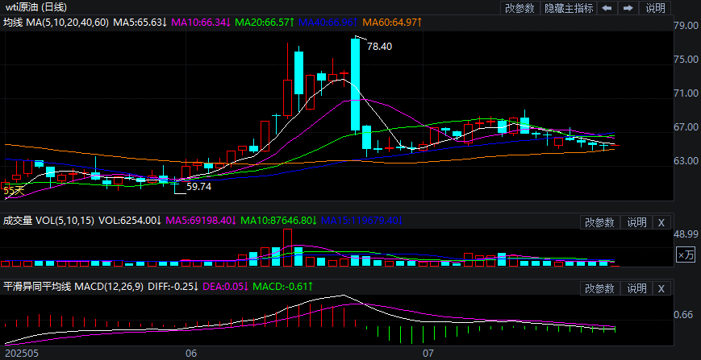Click the 78.40 high price marker

tap(379, 46)
